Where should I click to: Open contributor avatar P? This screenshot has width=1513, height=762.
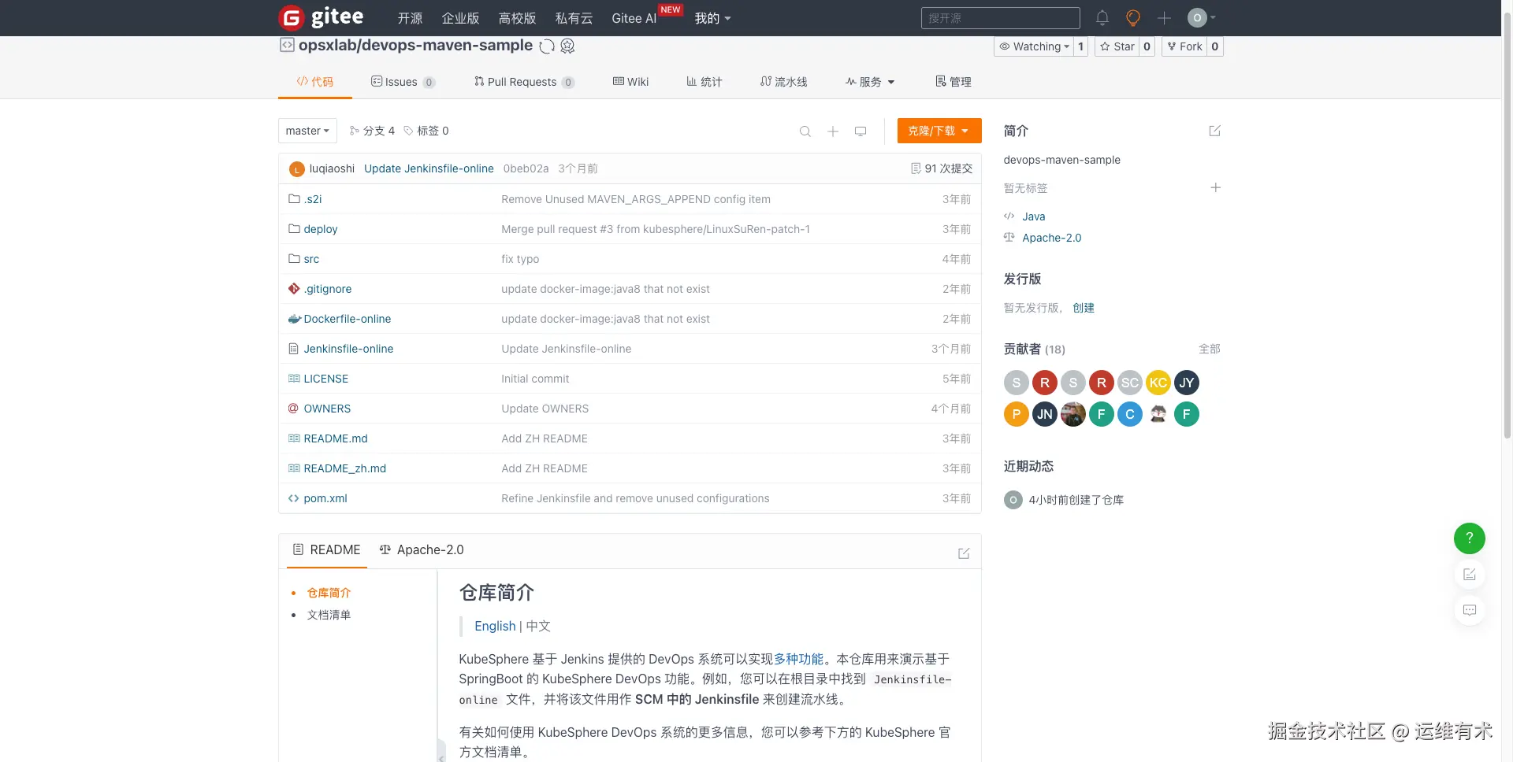pyautogui.click(x=1017, y=414)
